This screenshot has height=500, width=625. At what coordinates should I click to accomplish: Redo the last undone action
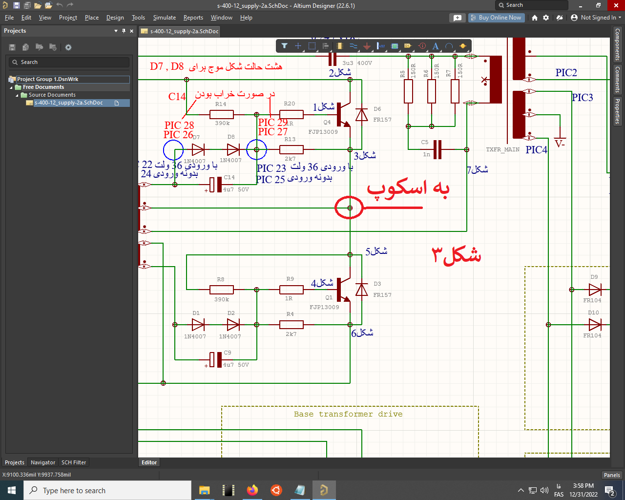(x=70, y=5)
